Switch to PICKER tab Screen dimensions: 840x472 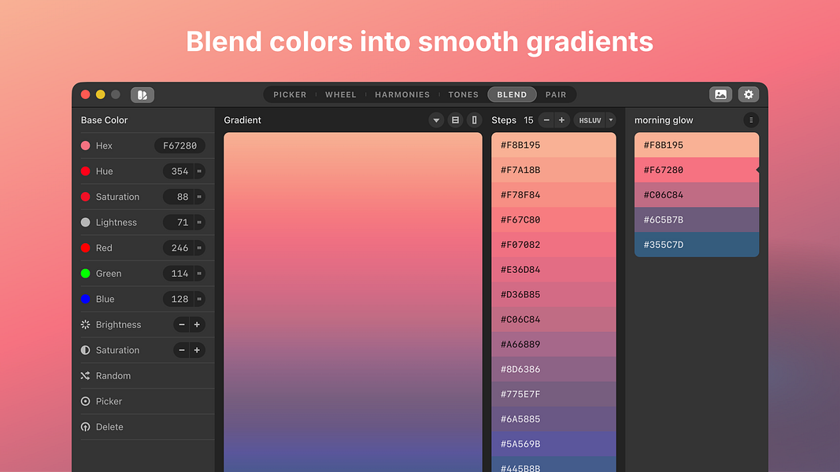[x=290, y=94]
